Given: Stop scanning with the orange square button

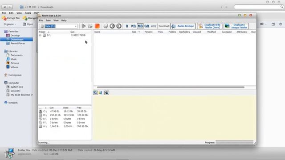Looking at the screenshot, I should click(97, 26).
